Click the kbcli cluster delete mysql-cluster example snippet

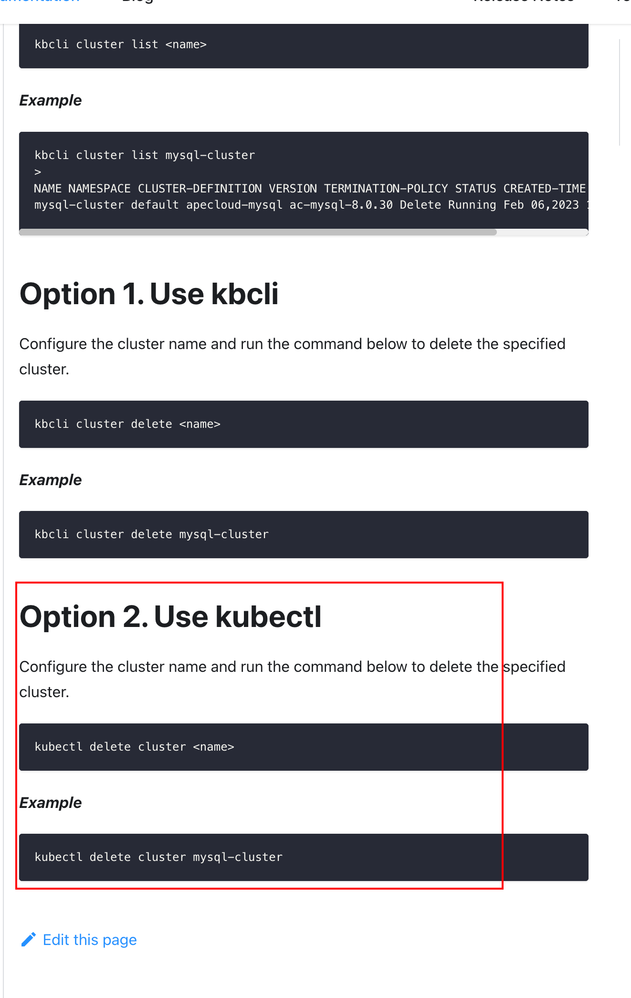click(x=304, y=534)
